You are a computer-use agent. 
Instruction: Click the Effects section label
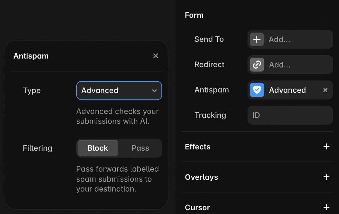coord(198,147)
